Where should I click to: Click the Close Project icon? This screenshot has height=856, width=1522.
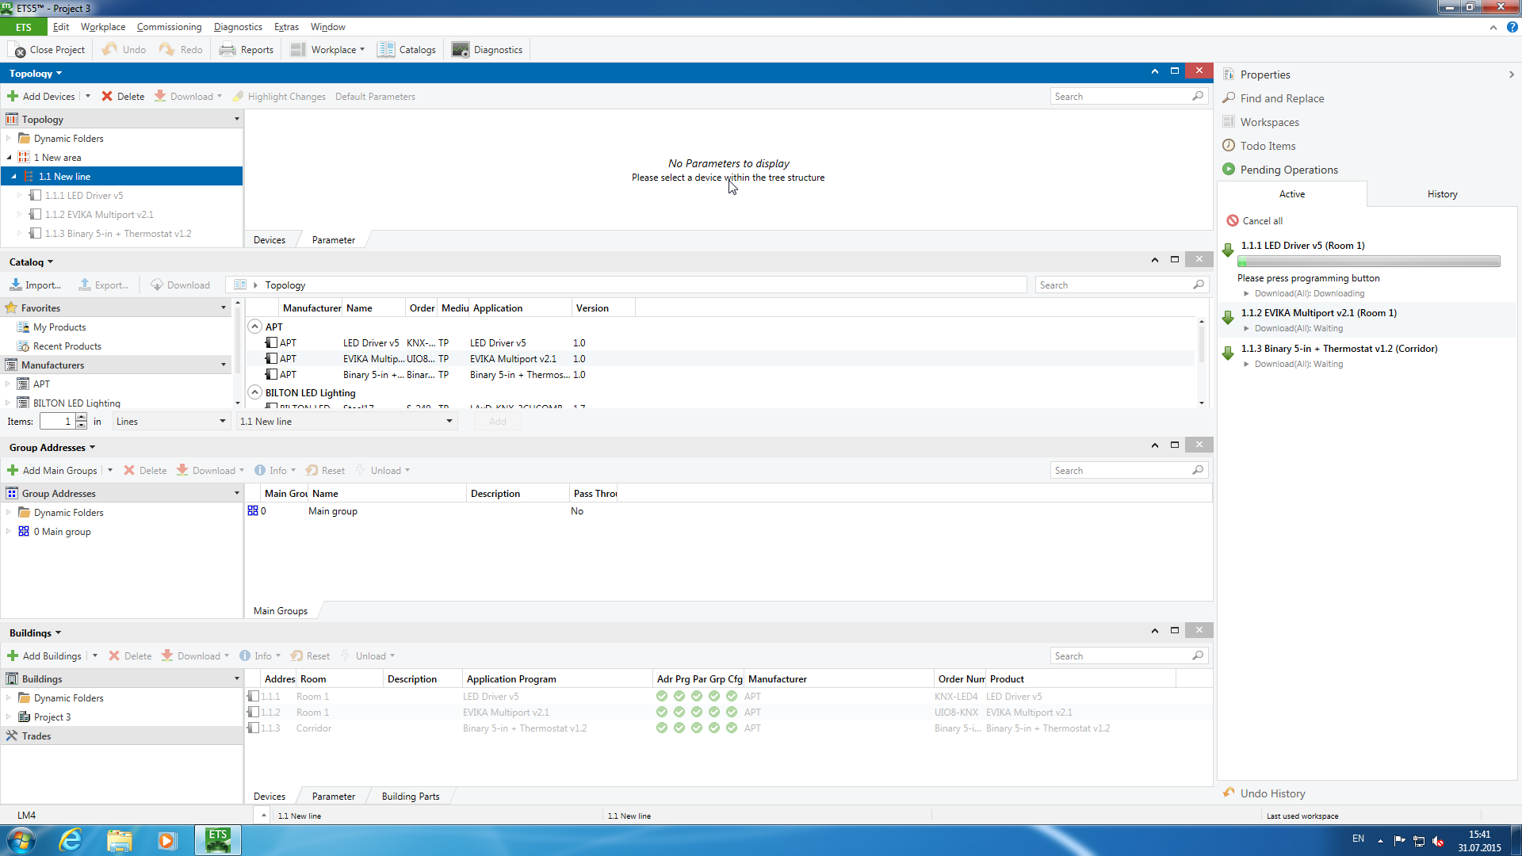[17, 50]
